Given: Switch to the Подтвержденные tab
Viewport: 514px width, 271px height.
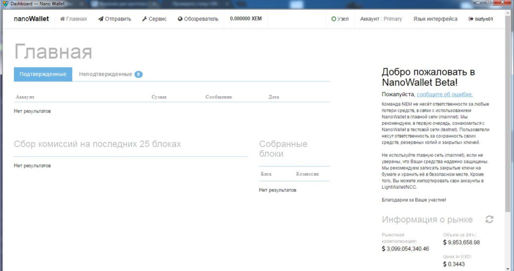Looking at the screenshot, I should point(43,74).
